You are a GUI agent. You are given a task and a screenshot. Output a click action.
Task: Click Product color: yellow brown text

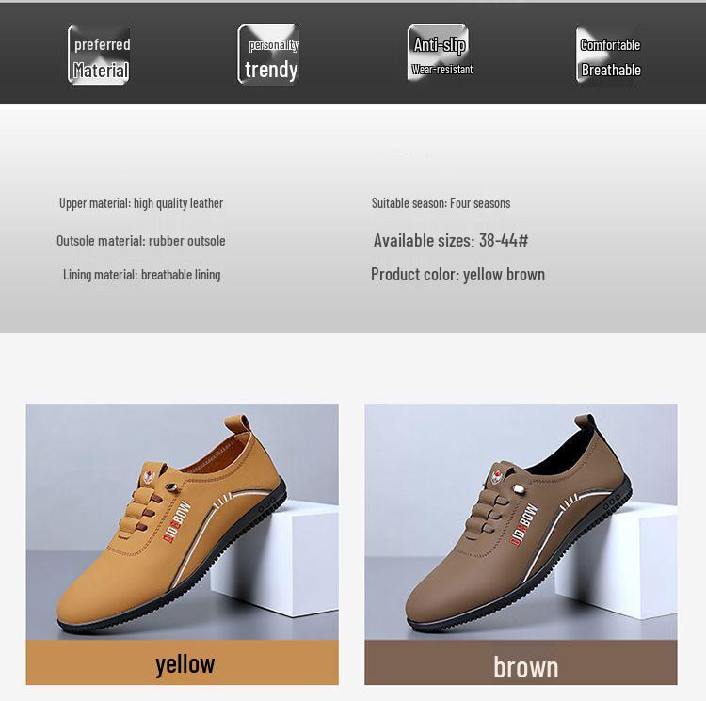[457, 275]
